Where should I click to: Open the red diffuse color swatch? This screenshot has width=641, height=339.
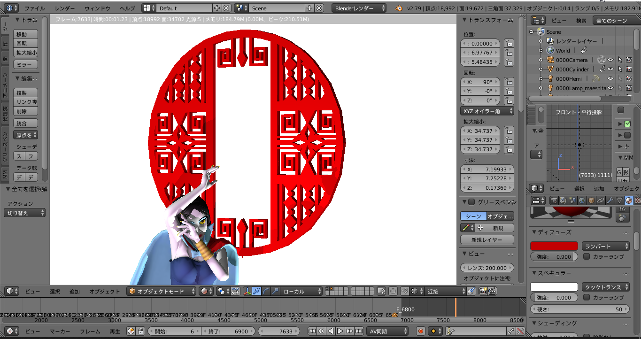554,247
